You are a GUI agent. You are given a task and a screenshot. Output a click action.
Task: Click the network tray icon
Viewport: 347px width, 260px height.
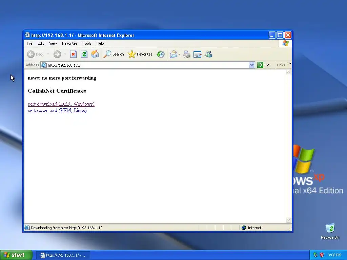[315, 255]
